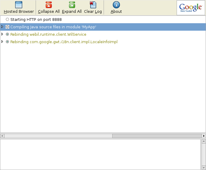The height and width of the screenshot is (170, 206).
Task: Click the Google Web Toolkit logo
Action: coord(191,8)
